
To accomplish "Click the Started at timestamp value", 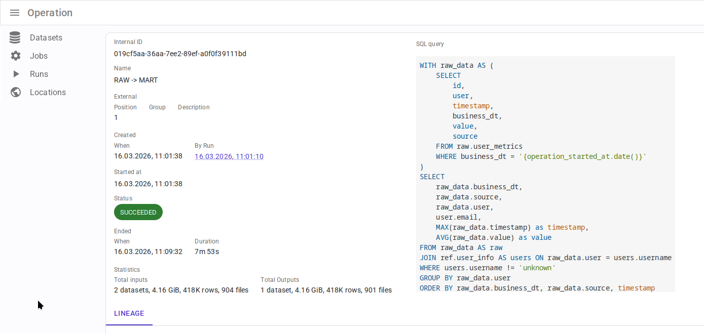I will (x=148, y=184).
